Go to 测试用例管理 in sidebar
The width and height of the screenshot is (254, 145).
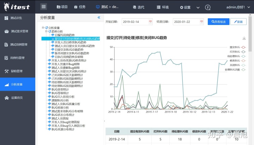(18, 44)
